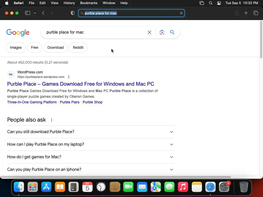
Task: Open Control Center in menu bar
Action: tap(219, 3)
